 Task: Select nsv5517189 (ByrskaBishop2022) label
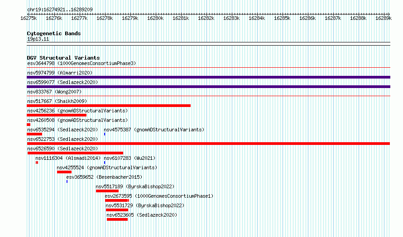135,186
